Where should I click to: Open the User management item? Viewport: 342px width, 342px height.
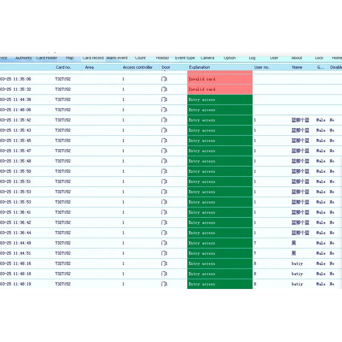(x=274, y=58)
